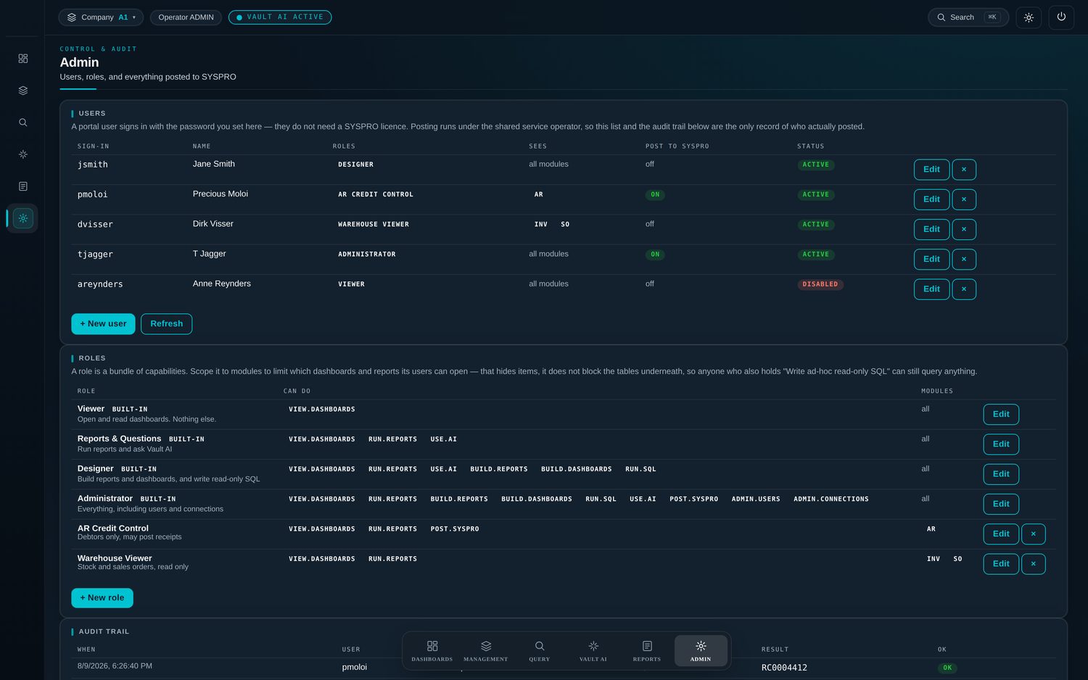Click the ACTIVE status badge for jsmith

(815, 165)
